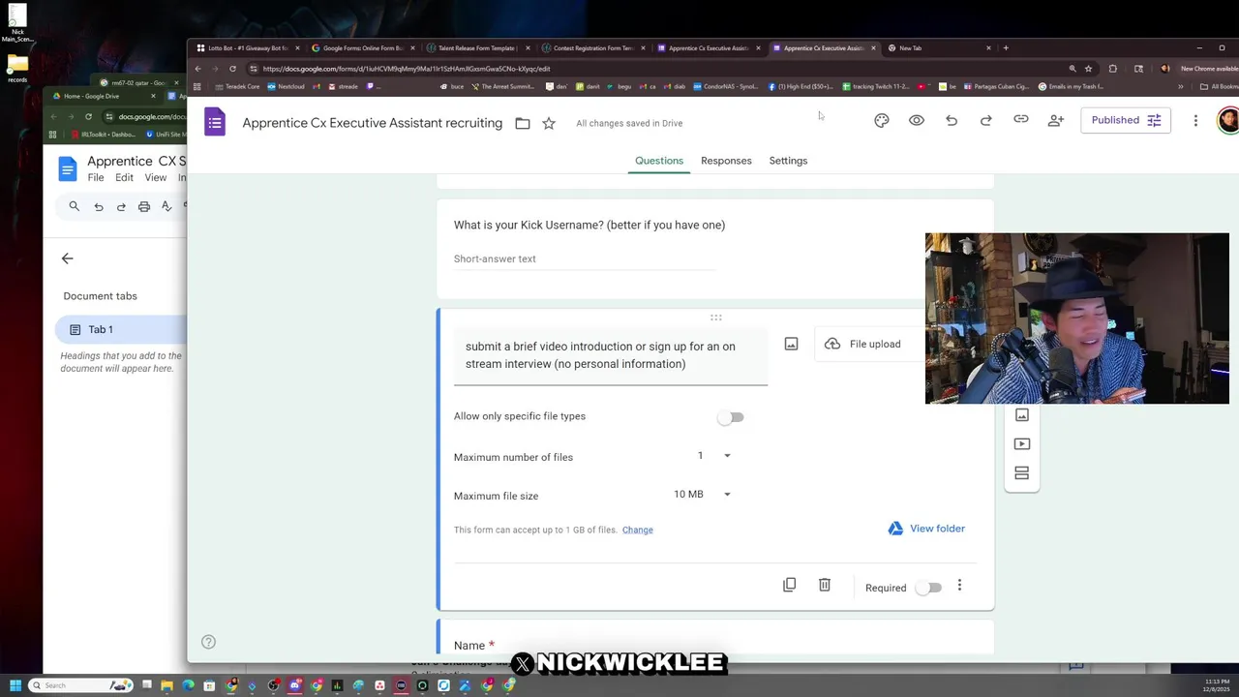Star the Apprentice Cx form
This screenshot has width=1239, height=697.
pos(549,123)
